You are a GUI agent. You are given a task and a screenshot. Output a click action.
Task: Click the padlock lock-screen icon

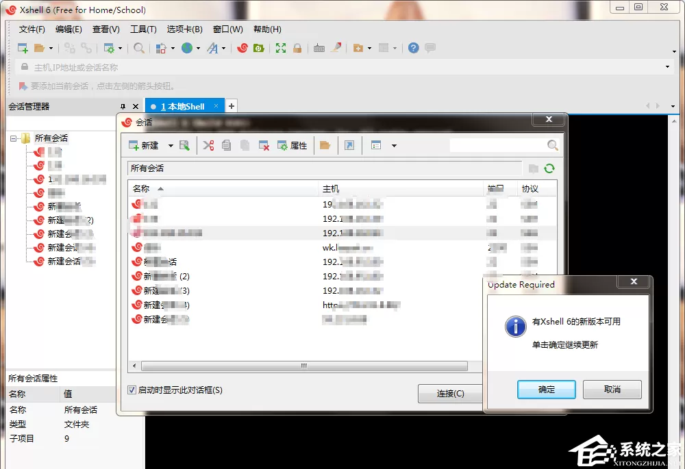tap(297, 48)
